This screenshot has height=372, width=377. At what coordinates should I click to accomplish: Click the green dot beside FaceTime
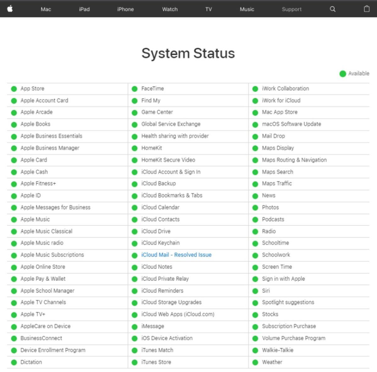tap(134, 89)
